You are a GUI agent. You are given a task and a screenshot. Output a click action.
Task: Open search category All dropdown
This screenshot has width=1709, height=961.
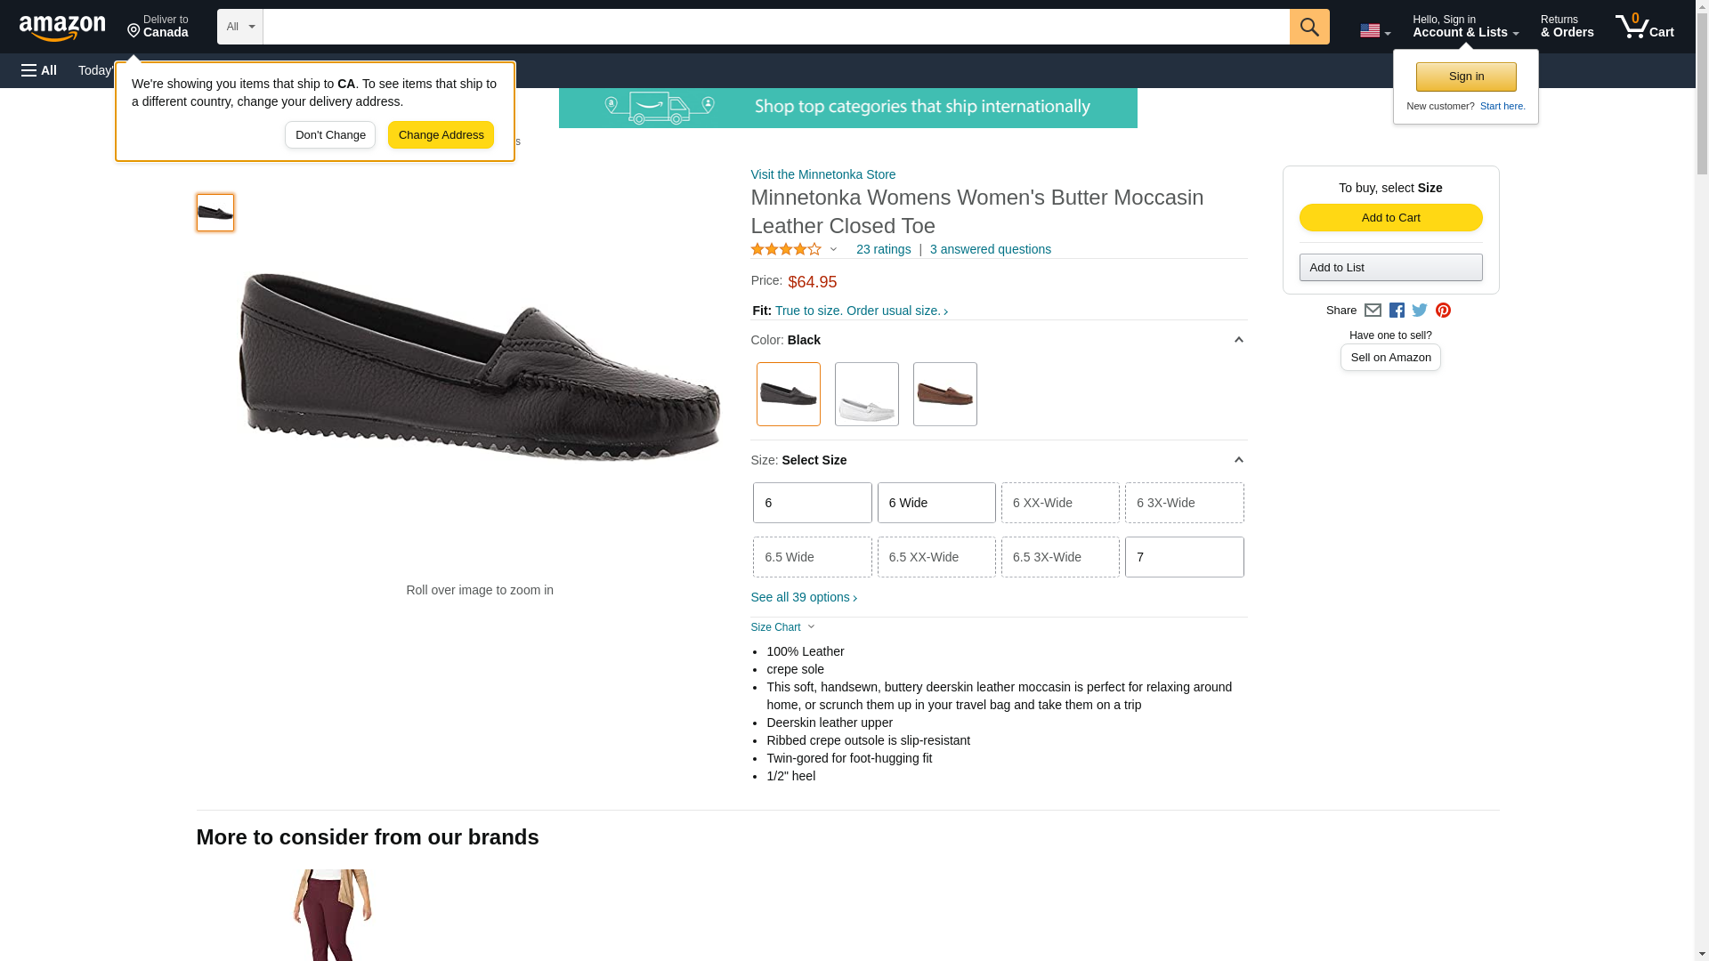pos(240,27)
